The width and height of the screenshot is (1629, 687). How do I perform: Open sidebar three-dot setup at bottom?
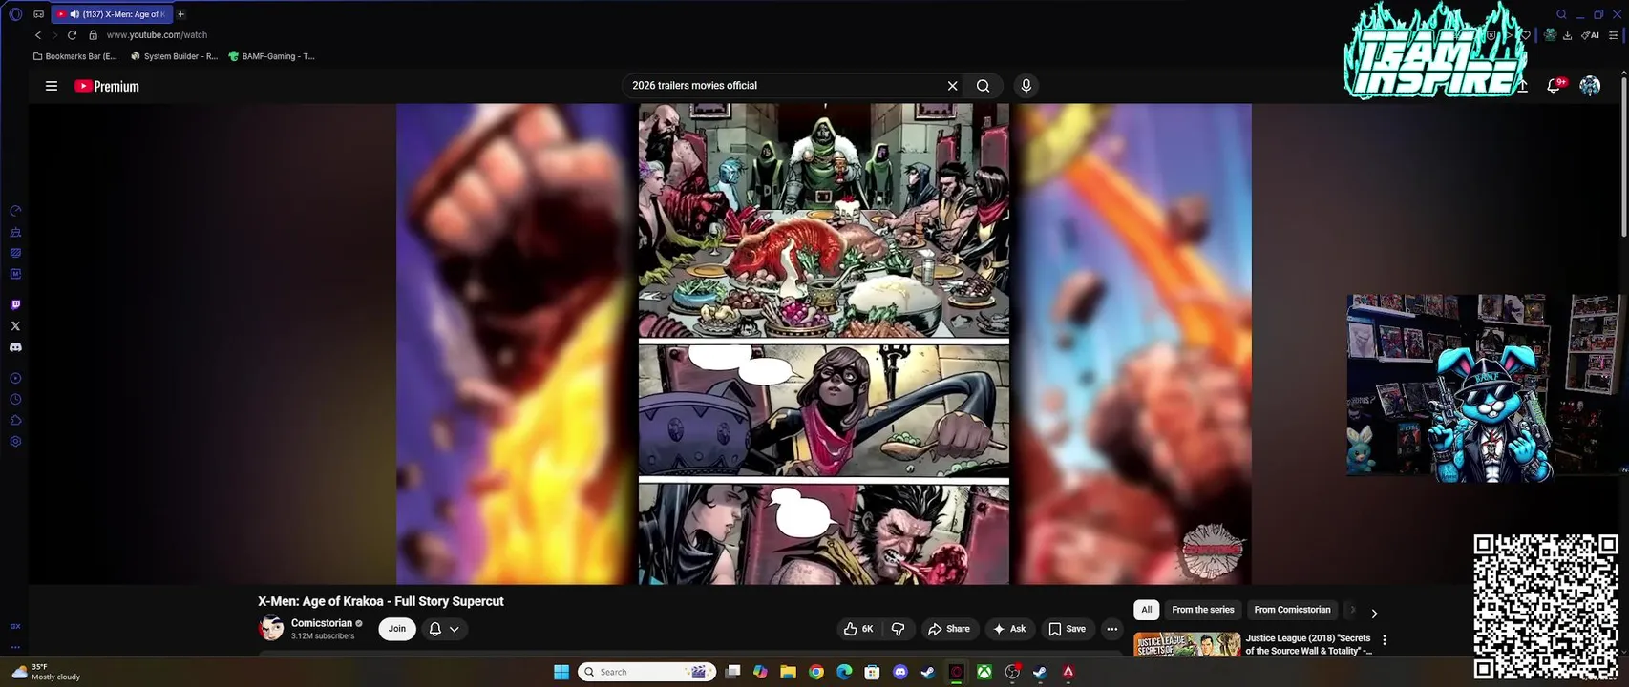[15, 647]
